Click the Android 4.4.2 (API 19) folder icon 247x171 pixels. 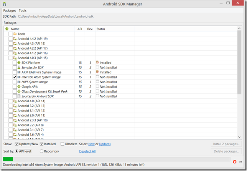point(15,39)
